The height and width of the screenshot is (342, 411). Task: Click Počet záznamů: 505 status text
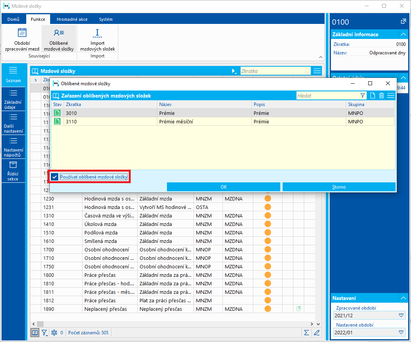[88, 333]
